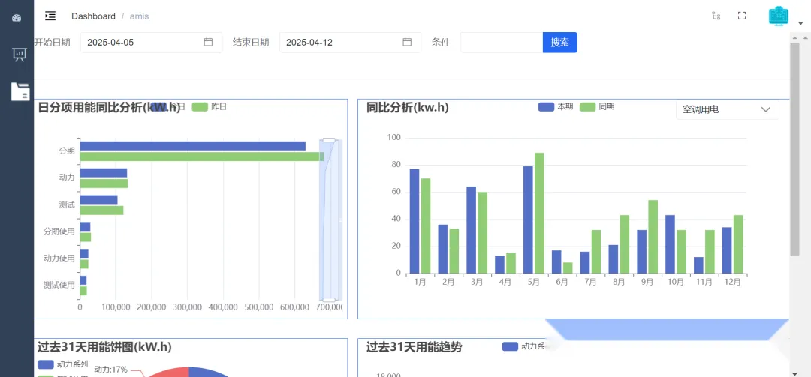Focus the 条件 condition input box
The width and height of the screenshot is (811, 377).
coord(501,43)
